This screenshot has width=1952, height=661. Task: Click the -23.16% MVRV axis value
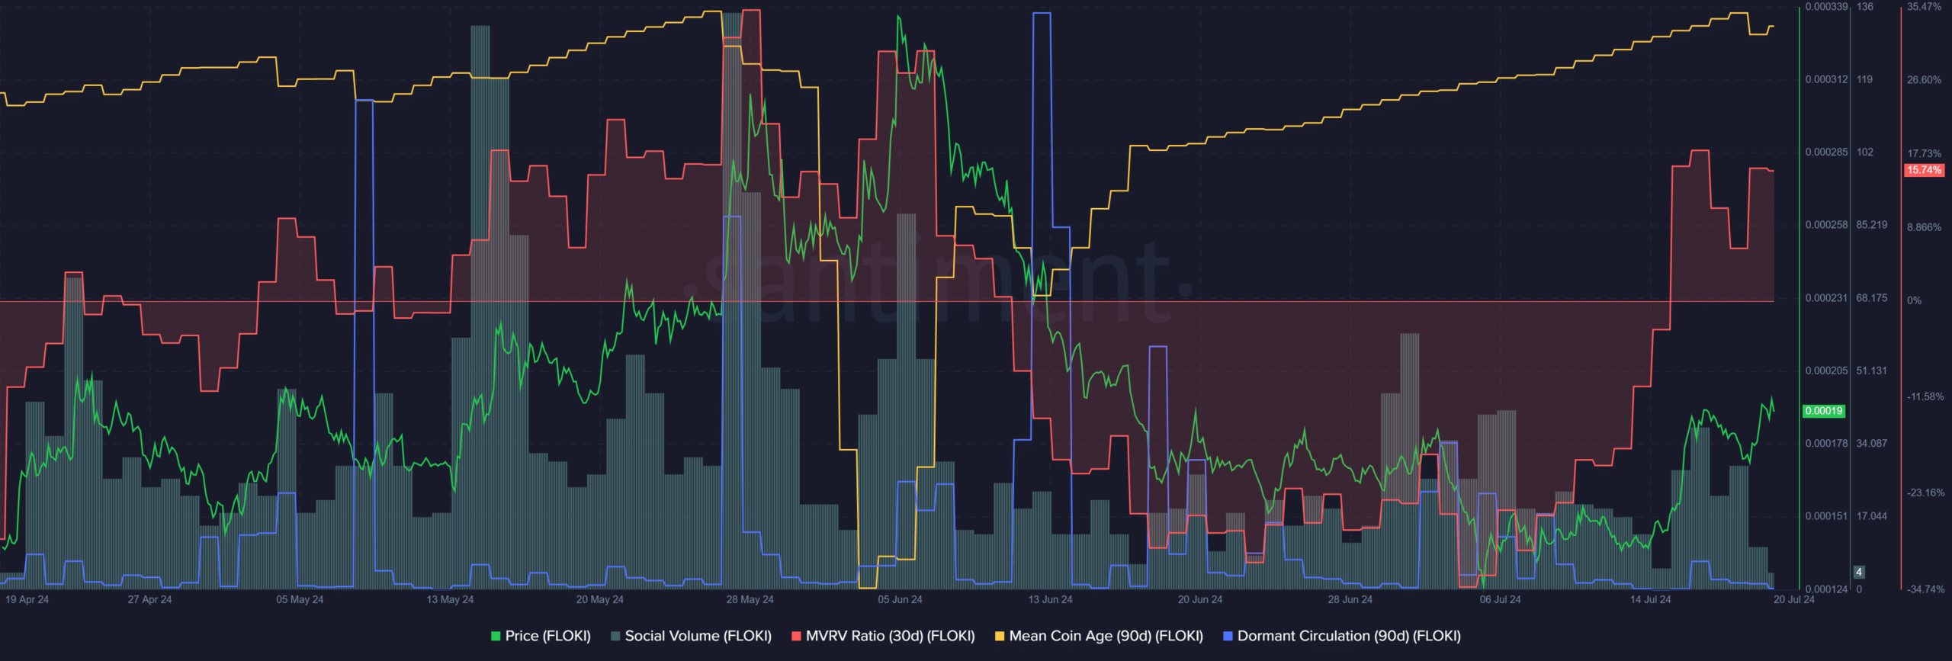[1925, 493]
